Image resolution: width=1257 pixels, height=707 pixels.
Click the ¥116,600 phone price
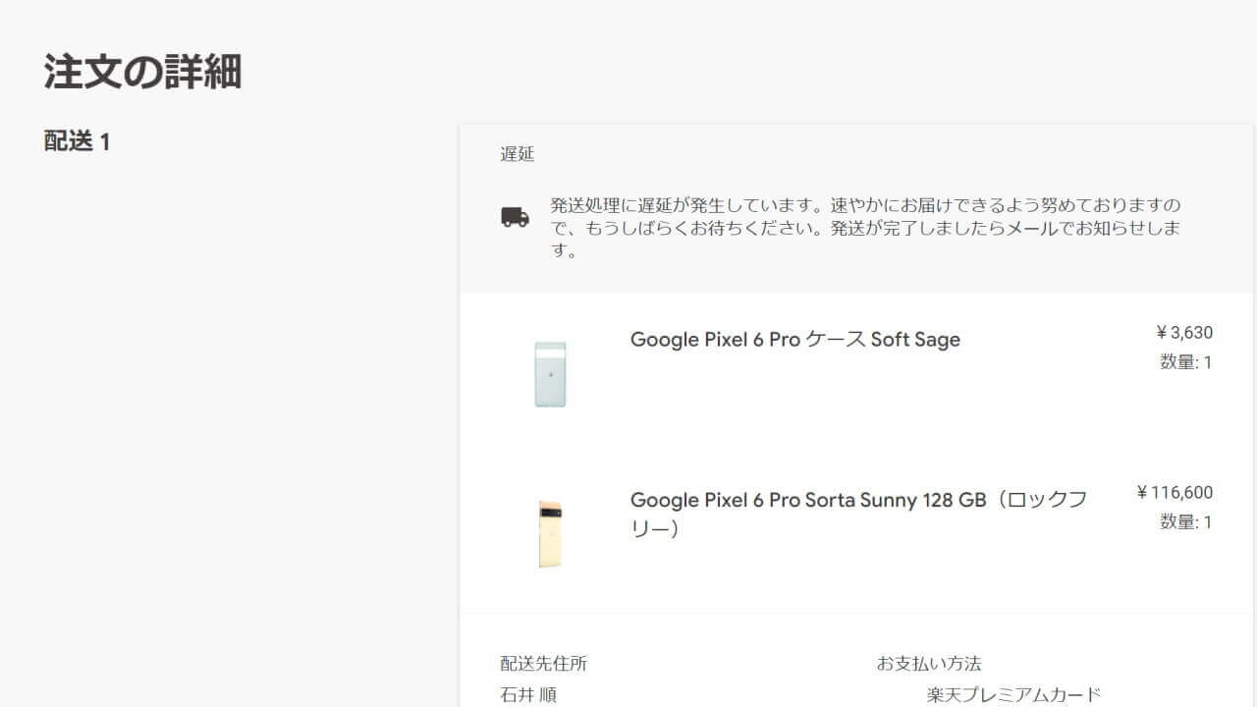click(1175, 492)
